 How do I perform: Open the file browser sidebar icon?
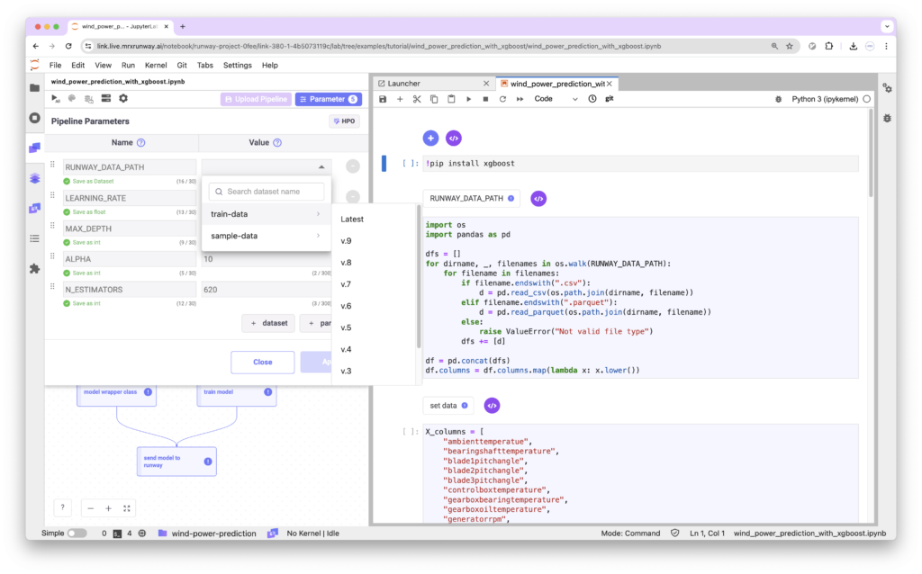35,87
